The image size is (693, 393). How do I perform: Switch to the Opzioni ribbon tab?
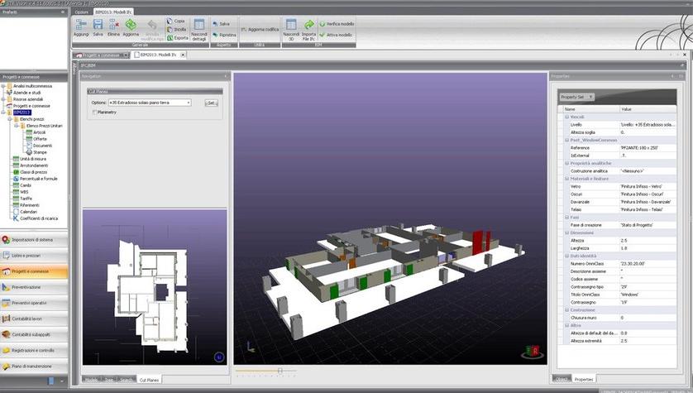[x=81, y=12]
